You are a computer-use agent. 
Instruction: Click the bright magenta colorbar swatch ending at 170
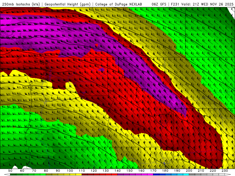click(x=150, y=174)
